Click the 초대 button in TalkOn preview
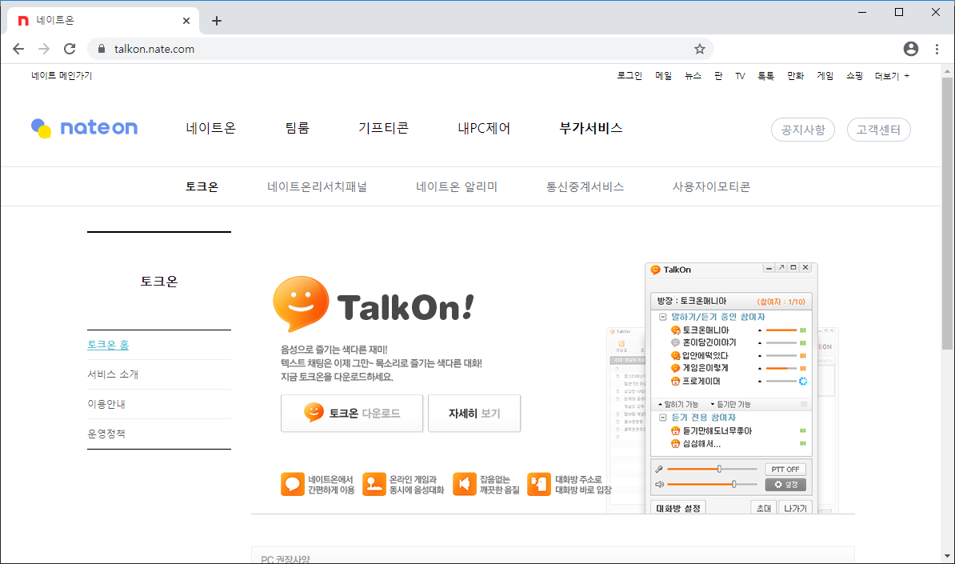 pyautogui.click(x=763, y=507)
